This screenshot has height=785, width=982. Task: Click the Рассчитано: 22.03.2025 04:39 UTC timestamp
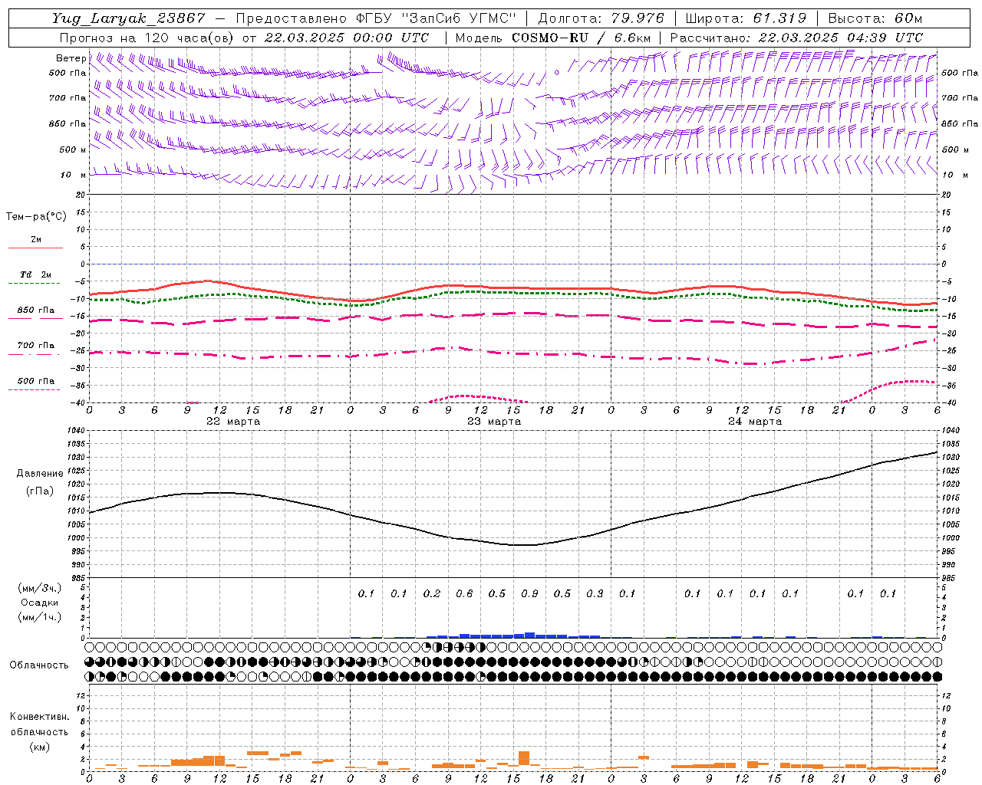point(796,38)
